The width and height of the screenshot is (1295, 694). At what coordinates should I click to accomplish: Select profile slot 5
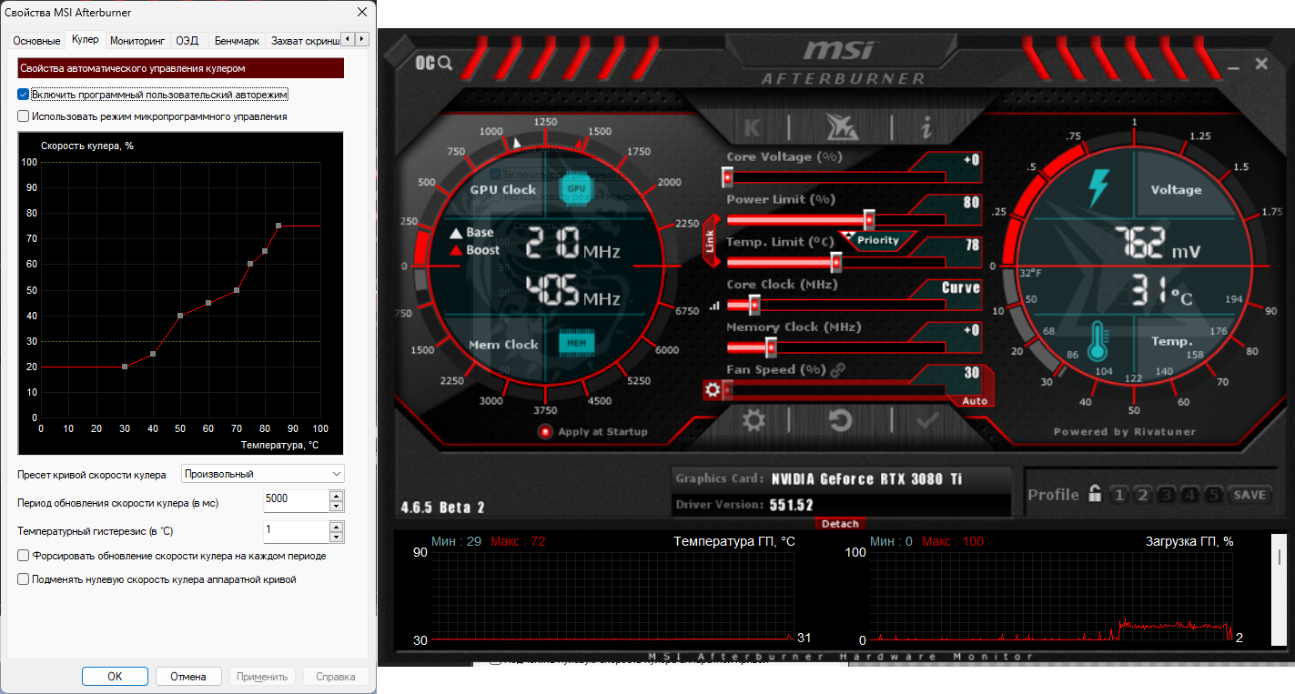(1213, 495)
